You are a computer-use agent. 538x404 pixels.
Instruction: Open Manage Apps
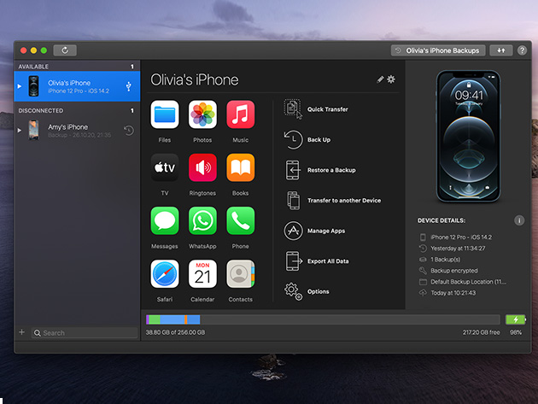[x=314, y=231]
